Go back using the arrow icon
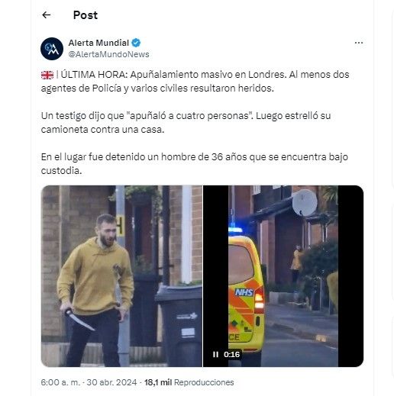Image resolution: width=394 pixels, height=396 pixels. click(x=47, y=15)
